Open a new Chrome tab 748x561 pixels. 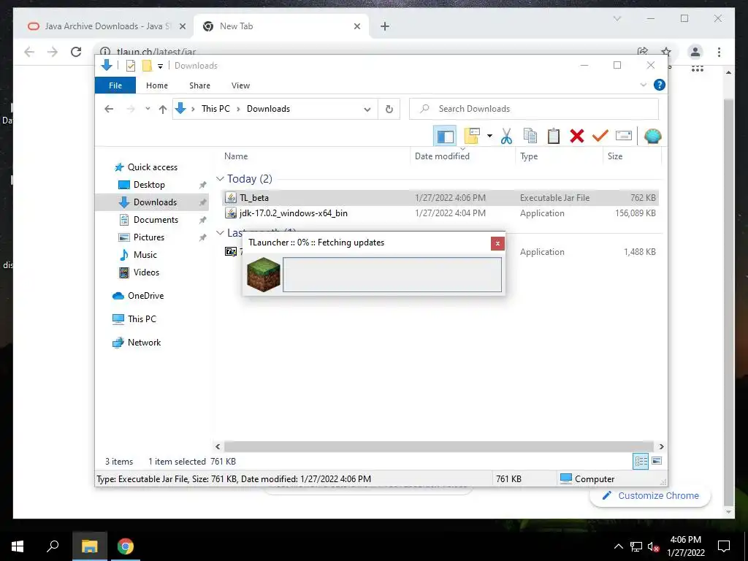click(x=385, y=26)
